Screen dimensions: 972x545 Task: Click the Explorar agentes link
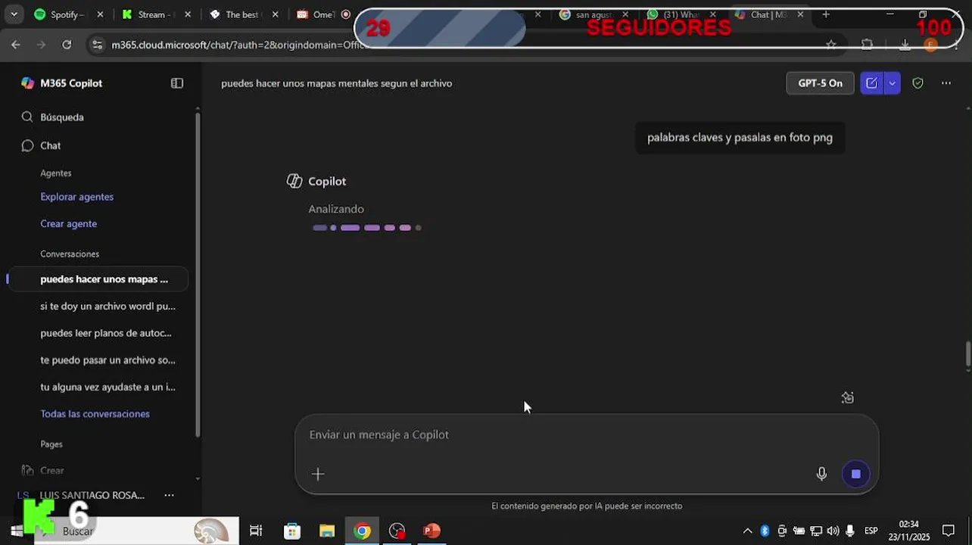[x=76, y=197]
